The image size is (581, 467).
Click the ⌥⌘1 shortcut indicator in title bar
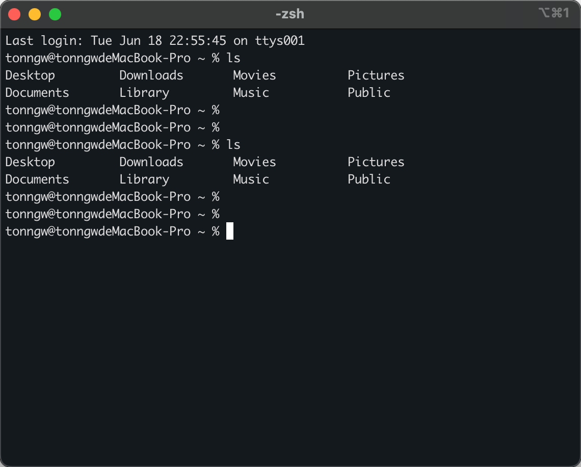553,13
